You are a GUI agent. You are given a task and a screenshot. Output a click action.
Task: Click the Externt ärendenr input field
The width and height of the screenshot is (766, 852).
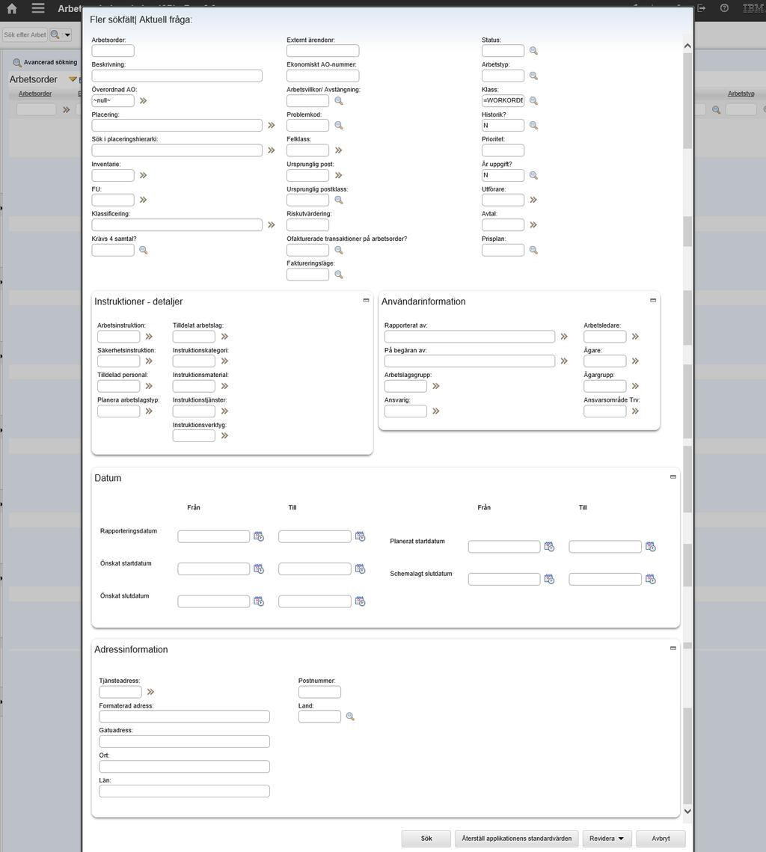(322, 51)
